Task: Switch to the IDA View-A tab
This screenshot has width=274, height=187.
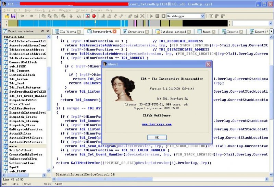Action: [x=68, y=32]
